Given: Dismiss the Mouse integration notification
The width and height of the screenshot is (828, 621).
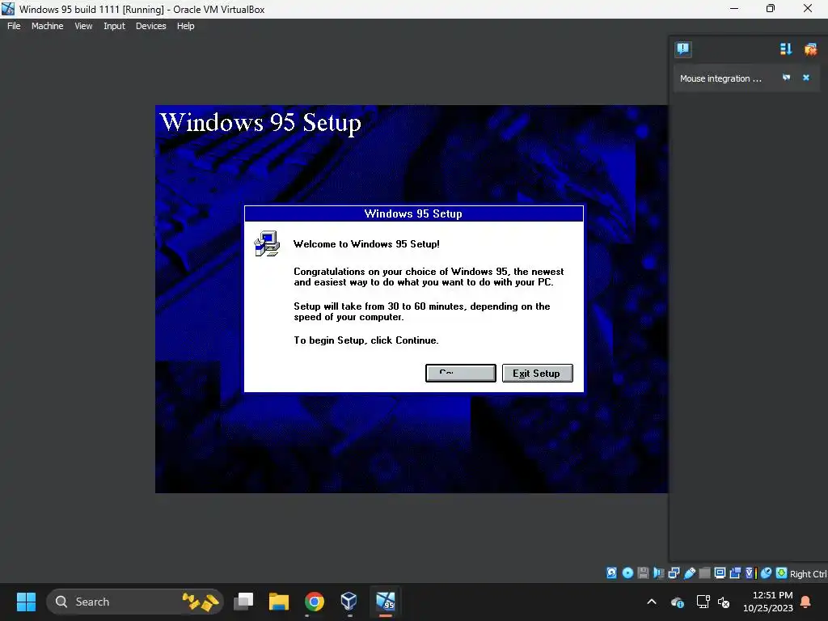Looking at the screenshot, I should [806, 78].
